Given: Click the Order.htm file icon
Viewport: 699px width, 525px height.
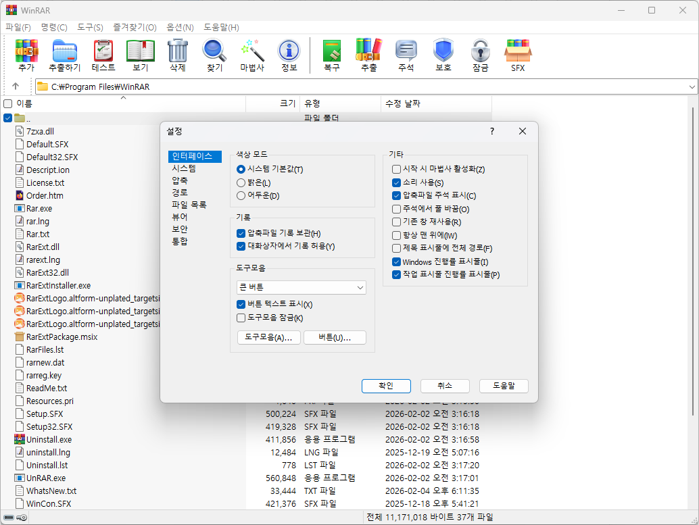Looking at the screenshot, I should coord(19,195).
